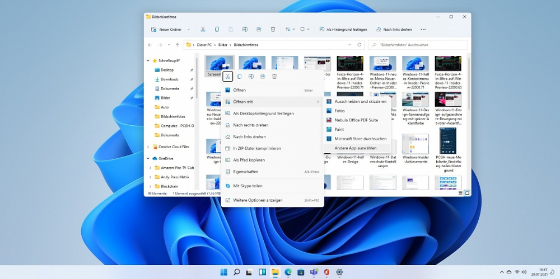Collapse the Schnellzugriff tree node

pos(148,60)
